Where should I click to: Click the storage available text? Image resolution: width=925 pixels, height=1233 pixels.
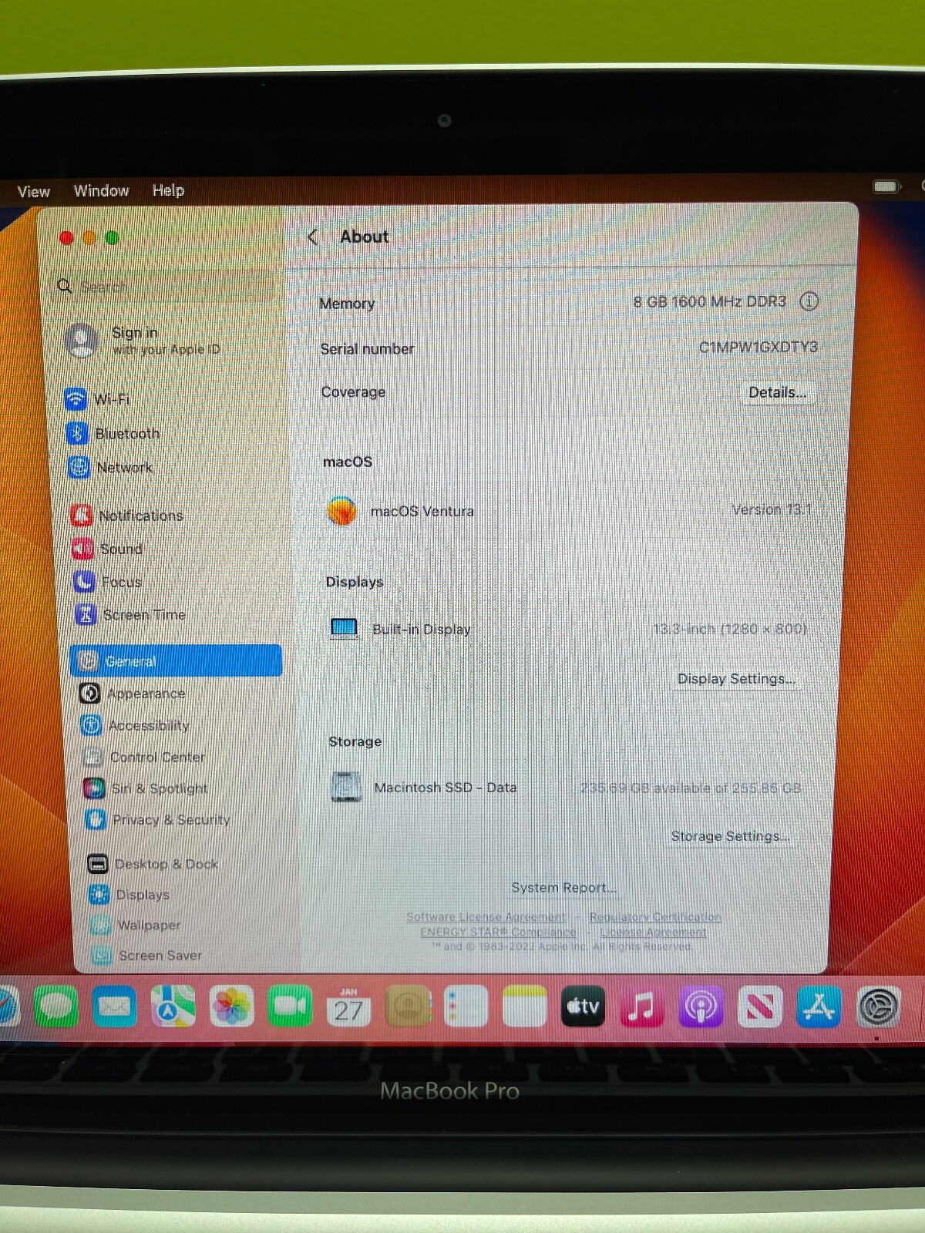[x=690, y=788]
